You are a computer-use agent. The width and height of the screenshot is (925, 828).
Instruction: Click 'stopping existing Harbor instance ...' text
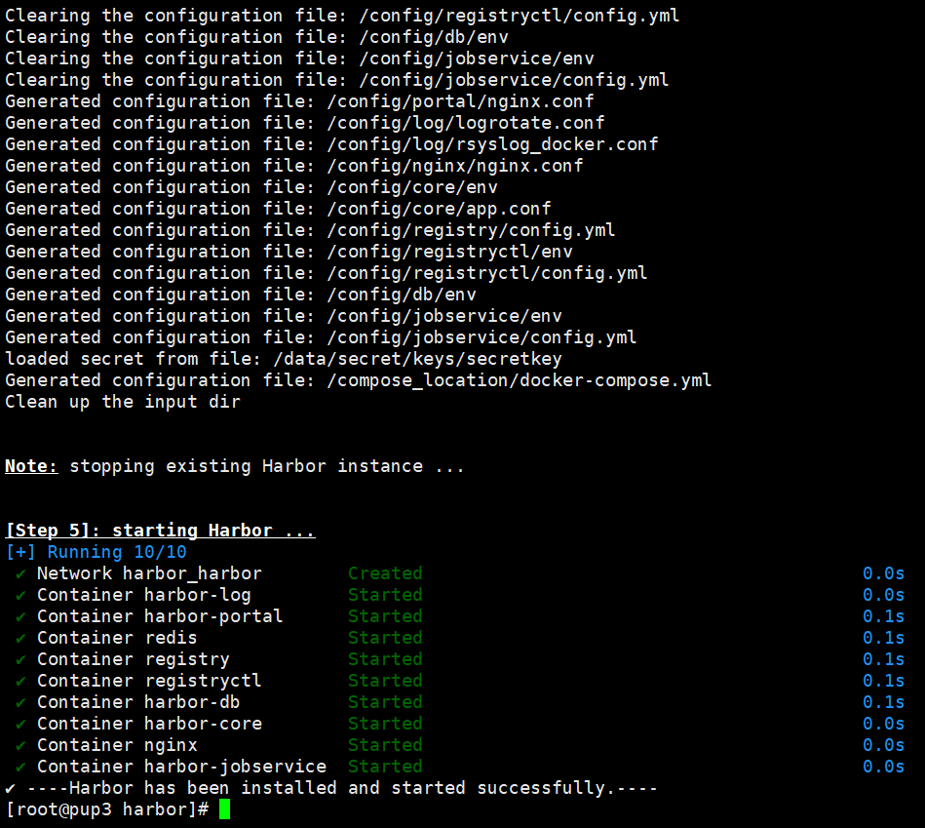267,465
